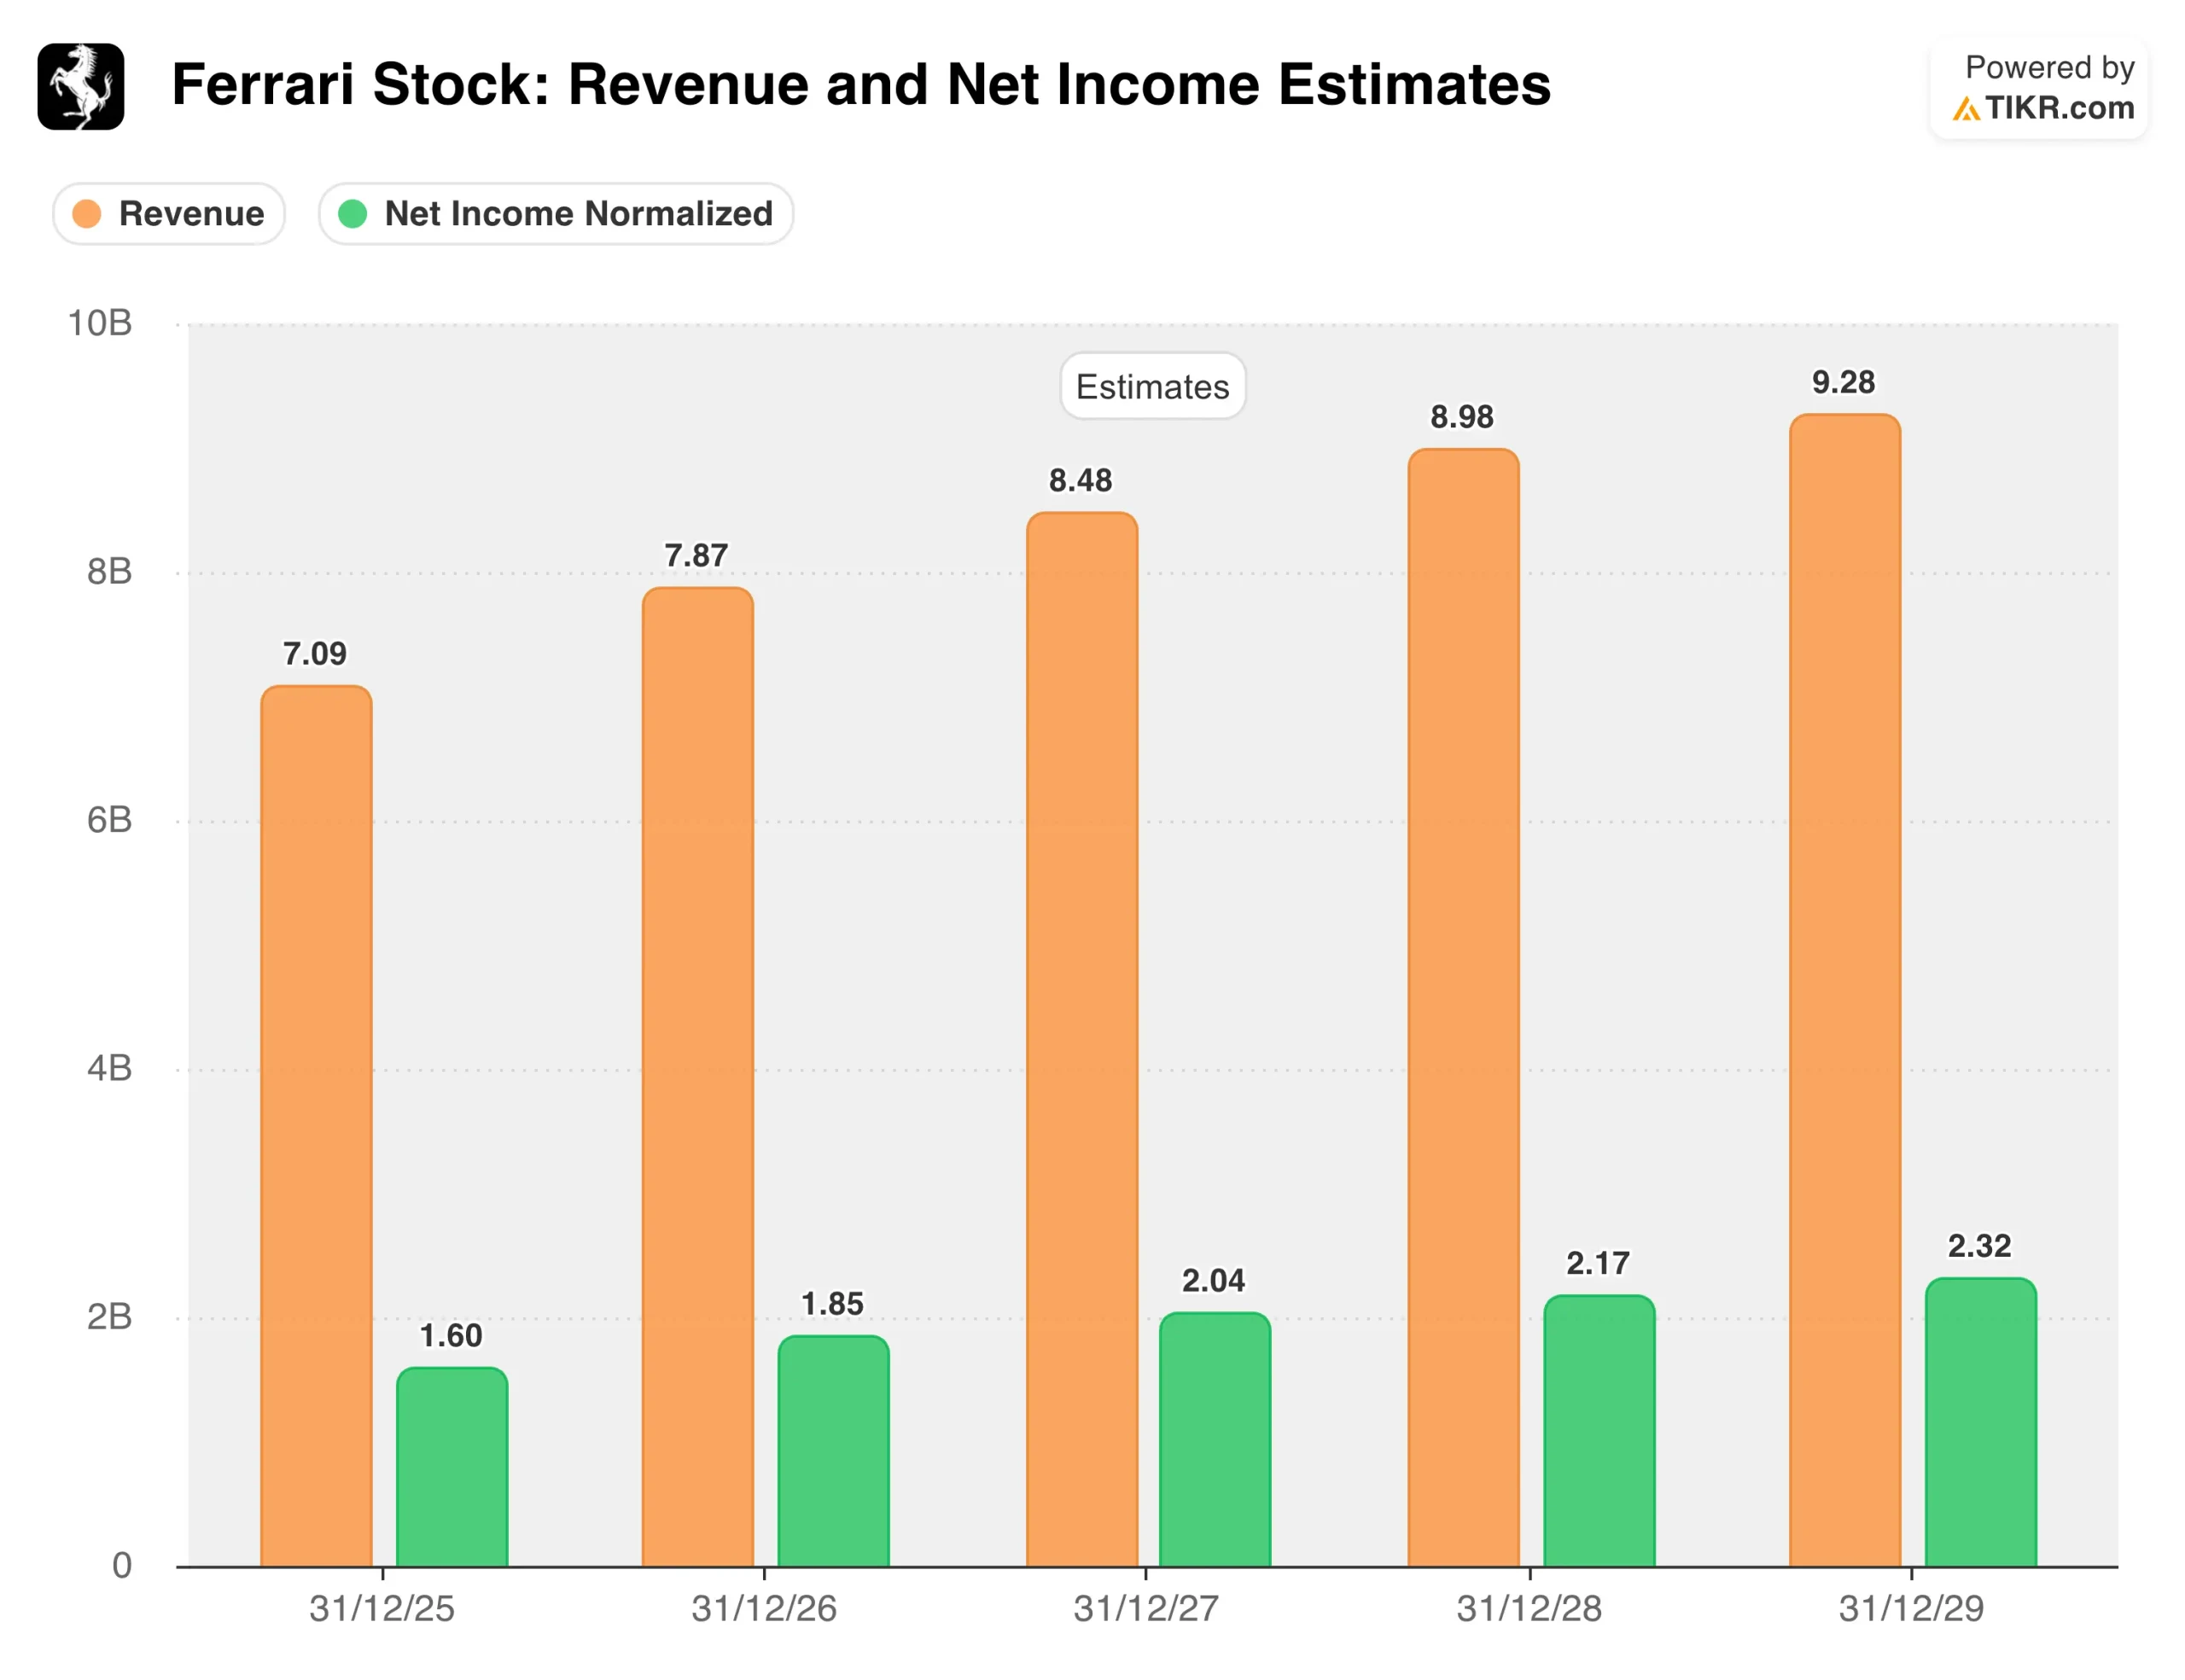This screenshot has height=1680, width=2185.
Task: Click the 2.17 net income bar
Action: tap(1599, 1431)
